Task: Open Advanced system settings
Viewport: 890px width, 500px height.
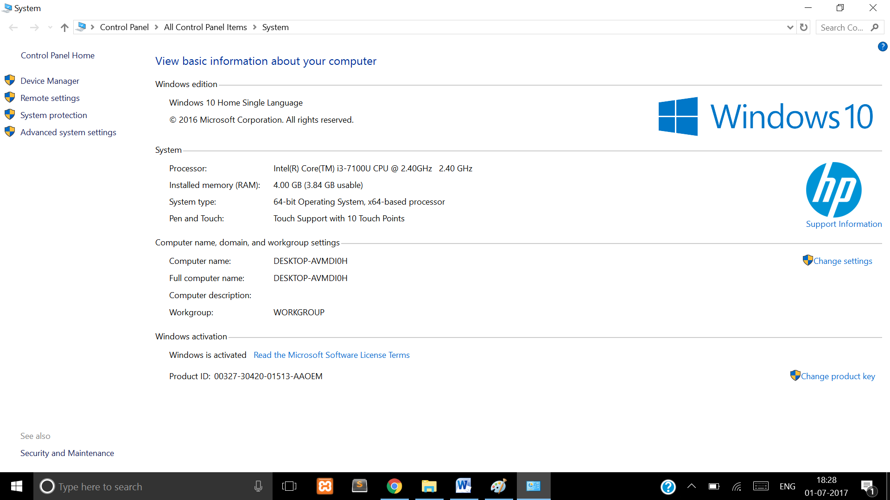Action: 68,132
